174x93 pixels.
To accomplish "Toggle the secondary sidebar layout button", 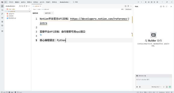I will coord(152,2).
